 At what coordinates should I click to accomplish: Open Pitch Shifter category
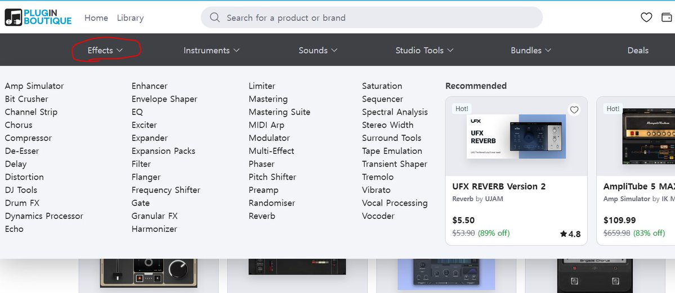click(x=272, y=177)
